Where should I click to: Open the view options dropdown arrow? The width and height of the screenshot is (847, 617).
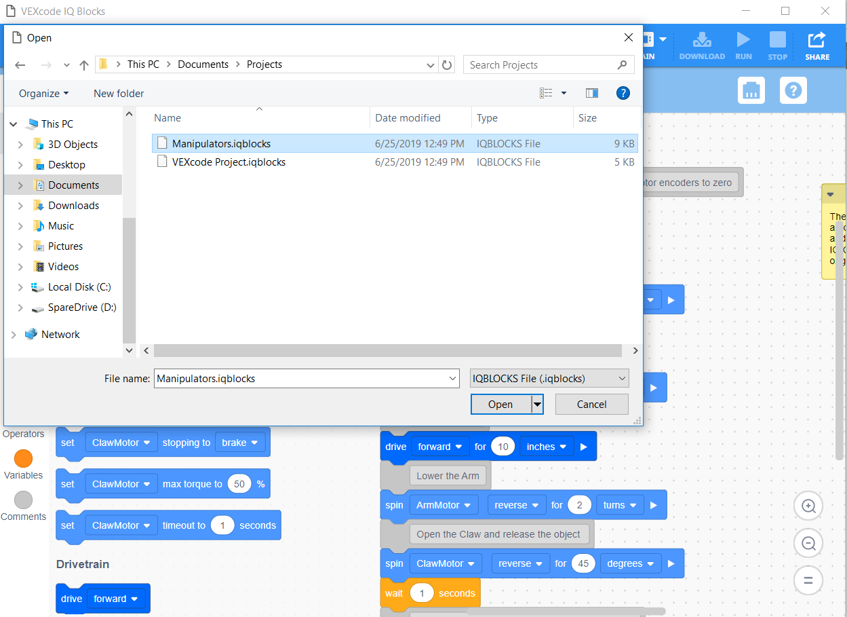coord(564,93)
